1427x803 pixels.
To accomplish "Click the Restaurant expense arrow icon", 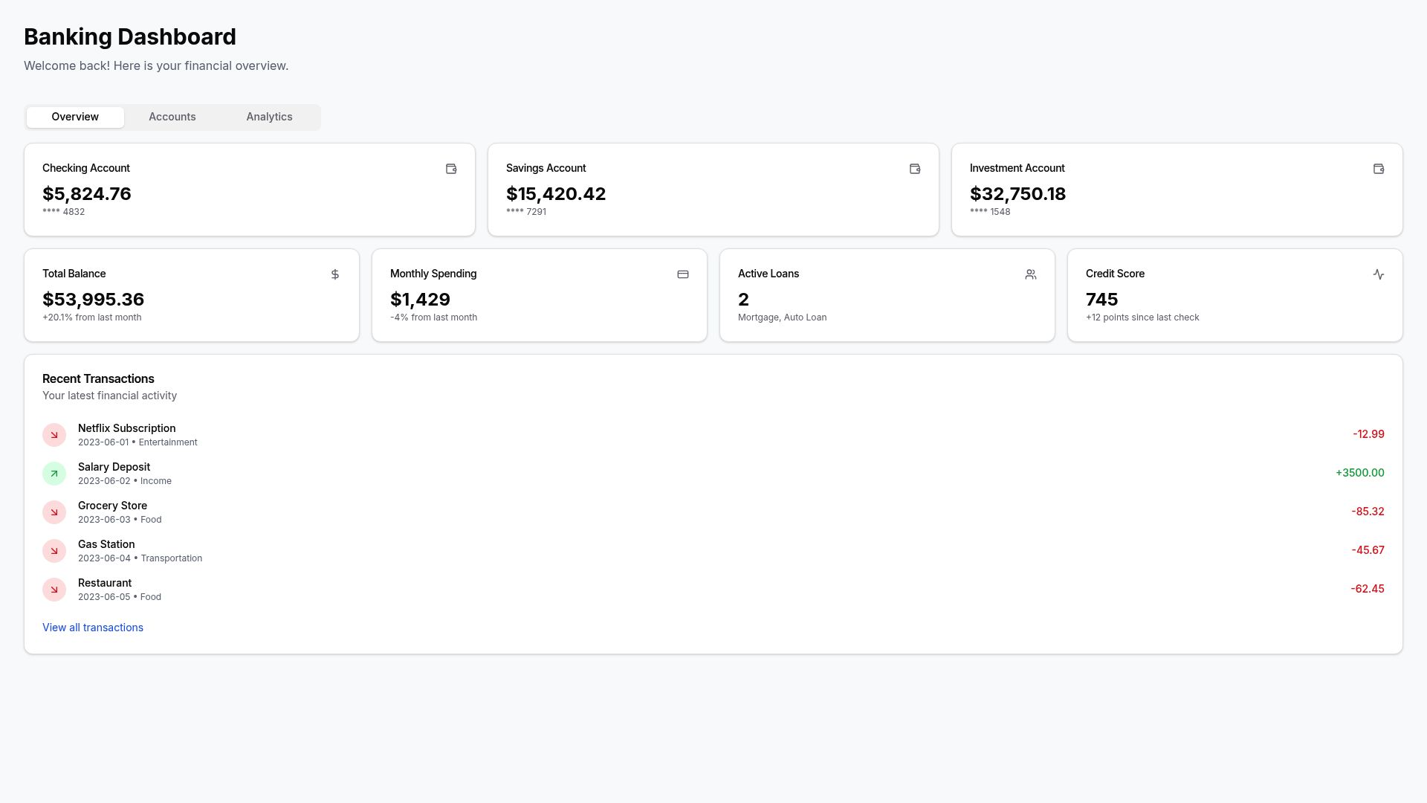I will (x=54, y=590).
